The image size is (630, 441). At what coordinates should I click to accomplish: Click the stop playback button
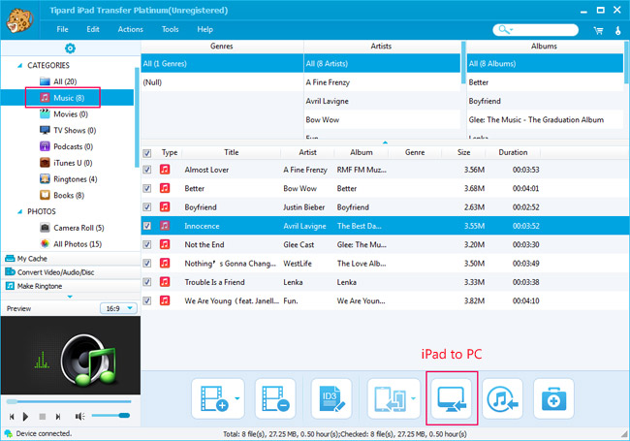point(43,417)
